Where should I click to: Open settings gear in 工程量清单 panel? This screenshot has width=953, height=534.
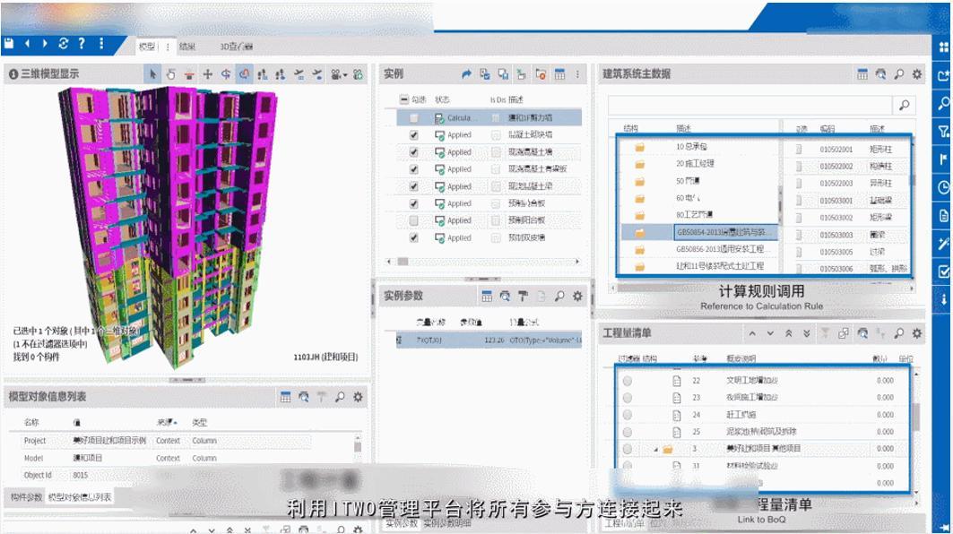pyautogui.click(x=916, y=333)
